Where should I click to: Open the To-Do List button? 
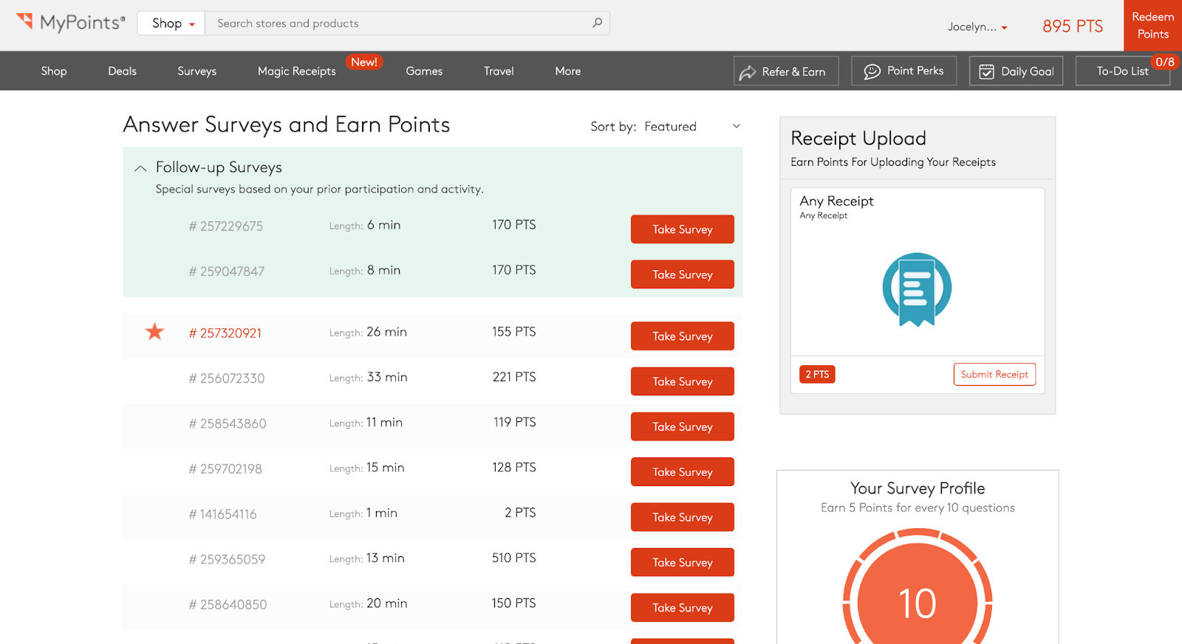pyautogui.click(x=1123, y=71)
